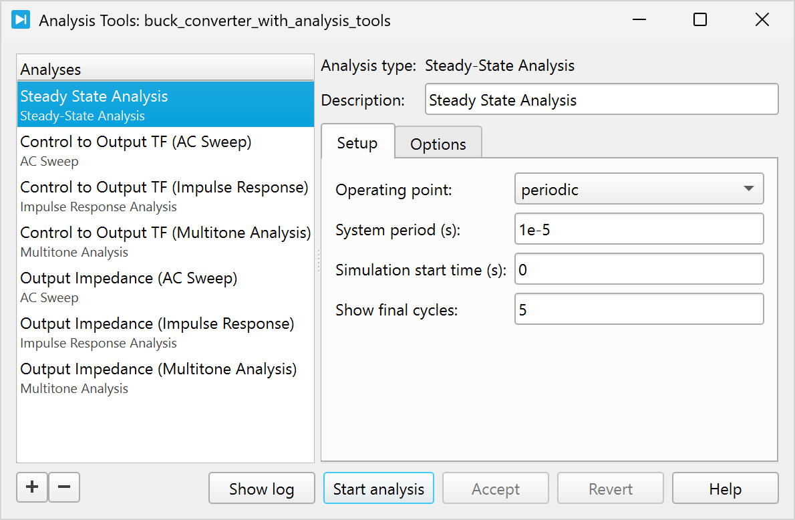The image size is (795, 520).
Task: Open the Show log window
Action: point(261,489)
